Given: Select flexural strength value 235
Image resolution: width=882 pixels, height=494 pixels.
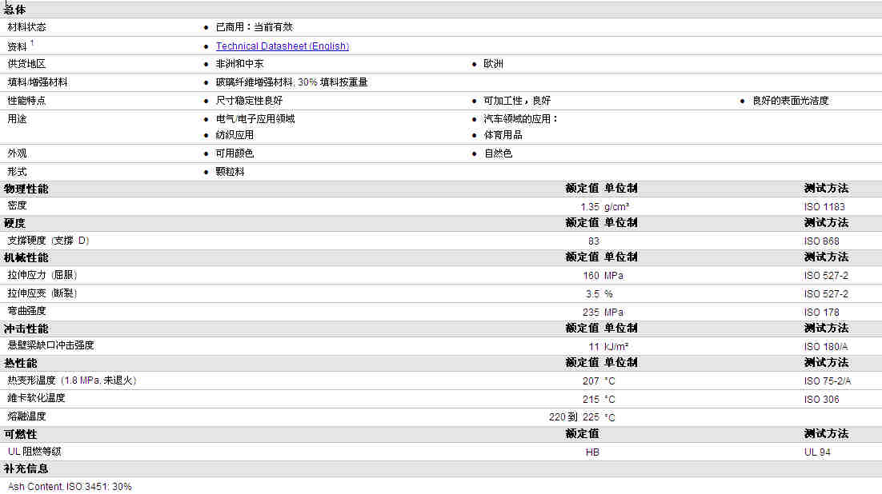Looking at the screenshot, I should (591, 313).
